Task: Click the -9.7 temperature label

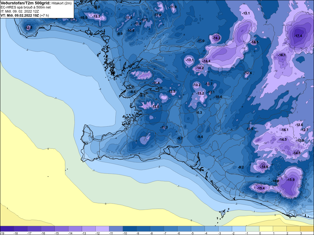Action: (x=180, y=138)
